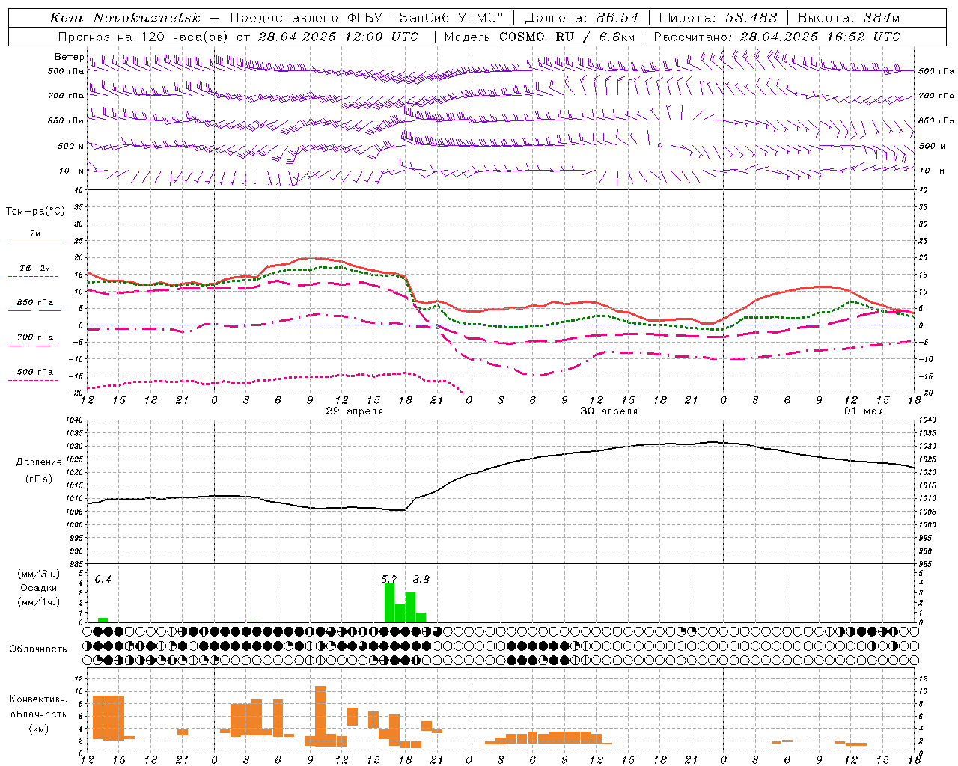
Task: Select forecast start time 28.04.2025 12:00 UTC
Action: 338,37
